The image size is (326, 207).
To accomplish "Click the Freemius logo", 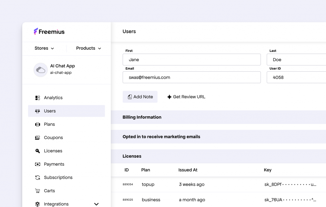I will 49,31.
